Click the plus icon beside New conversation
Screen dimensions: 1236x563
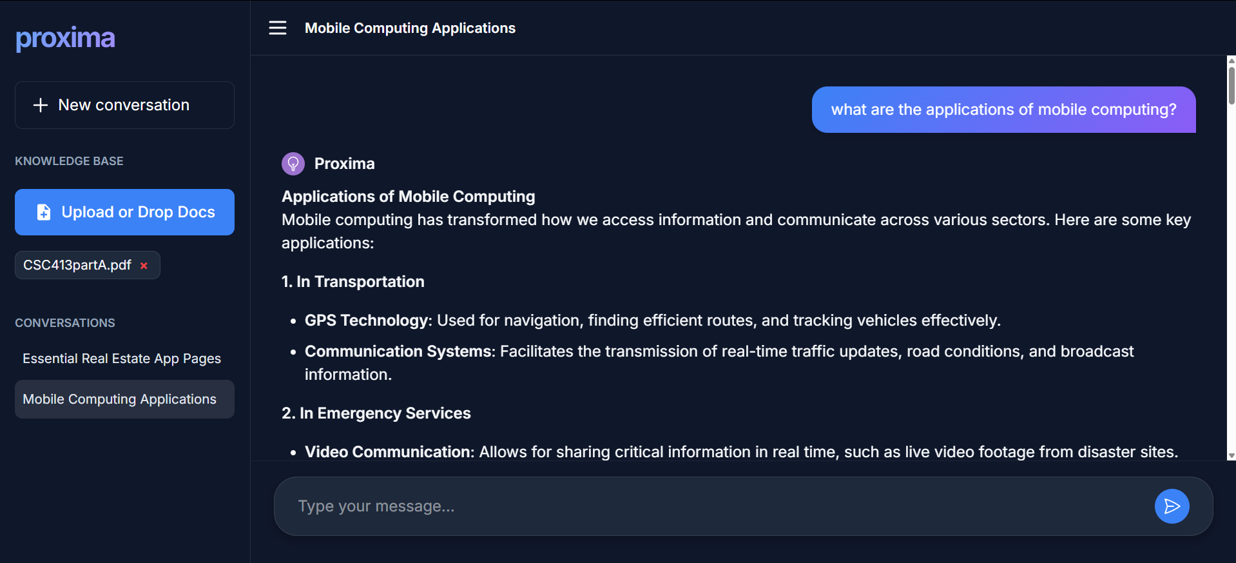coord(41,105)
